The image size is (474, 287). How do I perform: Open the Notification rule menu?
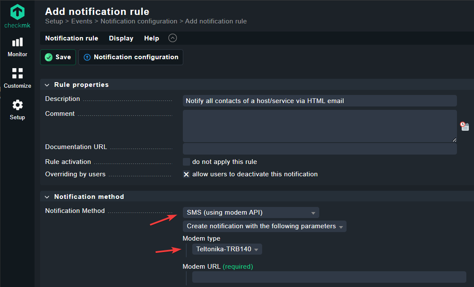pos(72,38)
